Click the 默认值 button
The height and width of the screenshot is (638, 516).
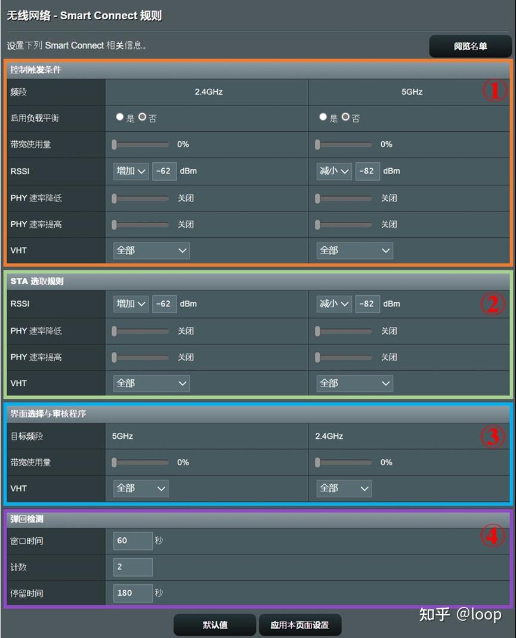[x=214, y=625]
